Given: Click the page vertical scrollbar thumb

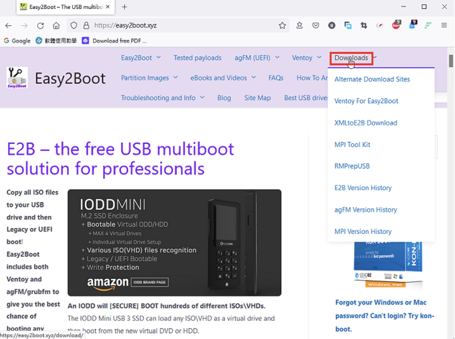Looking at the screenshot, I should click(451, 61).
